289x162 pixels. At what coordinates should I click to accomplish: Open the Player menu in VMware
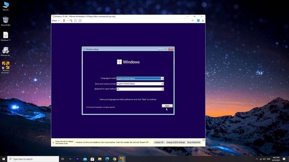(56, 21)
